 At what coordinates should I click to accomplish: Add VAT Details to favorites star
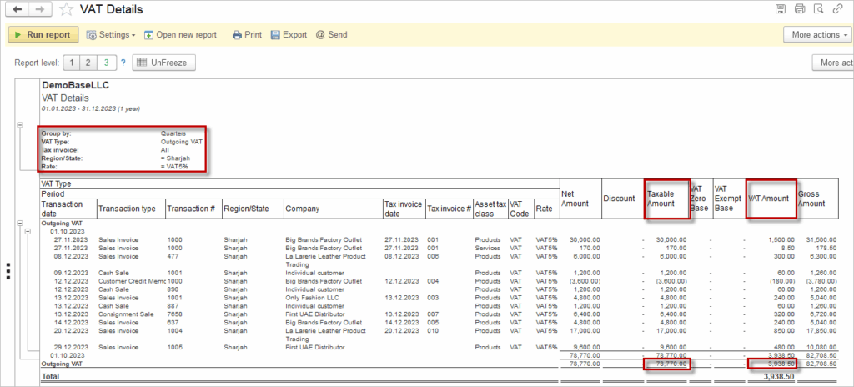(66, 9)
